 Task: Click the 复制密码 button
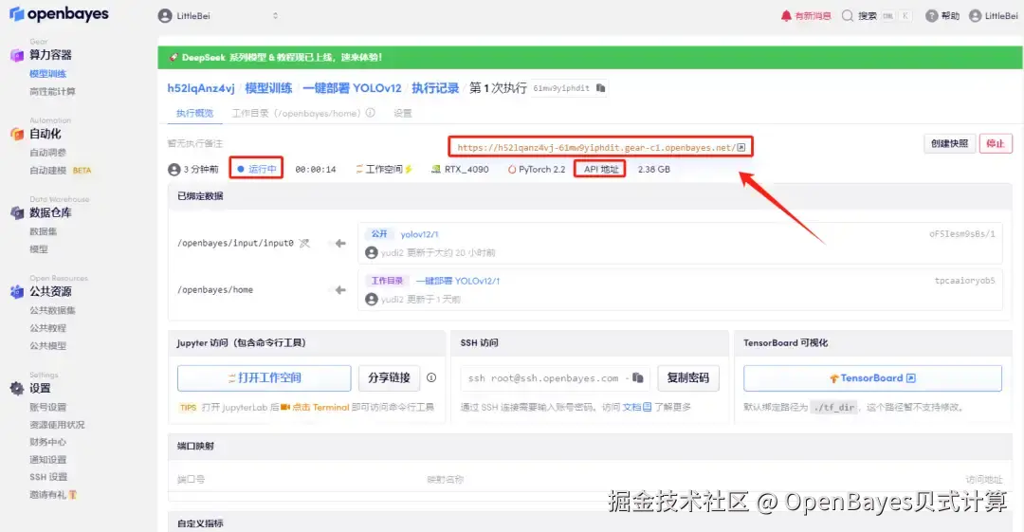tap(688, 377)
